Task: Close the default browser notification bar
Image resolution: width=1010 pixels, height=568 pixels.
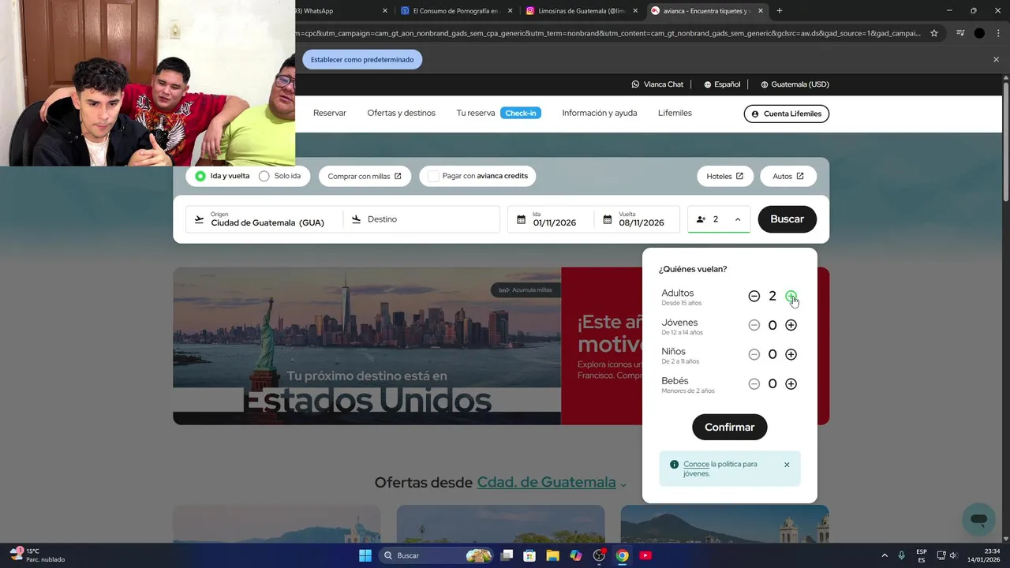Action: (996, 59)
